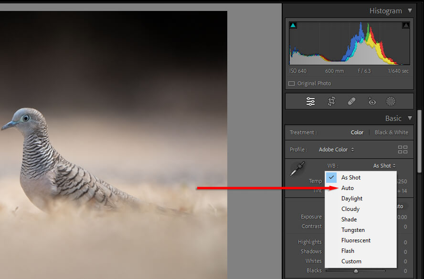Switch treatment to Black & White
424x279 pixels.
coord(391,132)
